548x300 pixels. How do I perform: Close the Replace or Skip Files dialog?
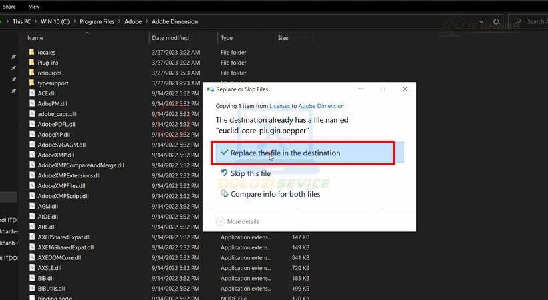click(x=405, y=89)
